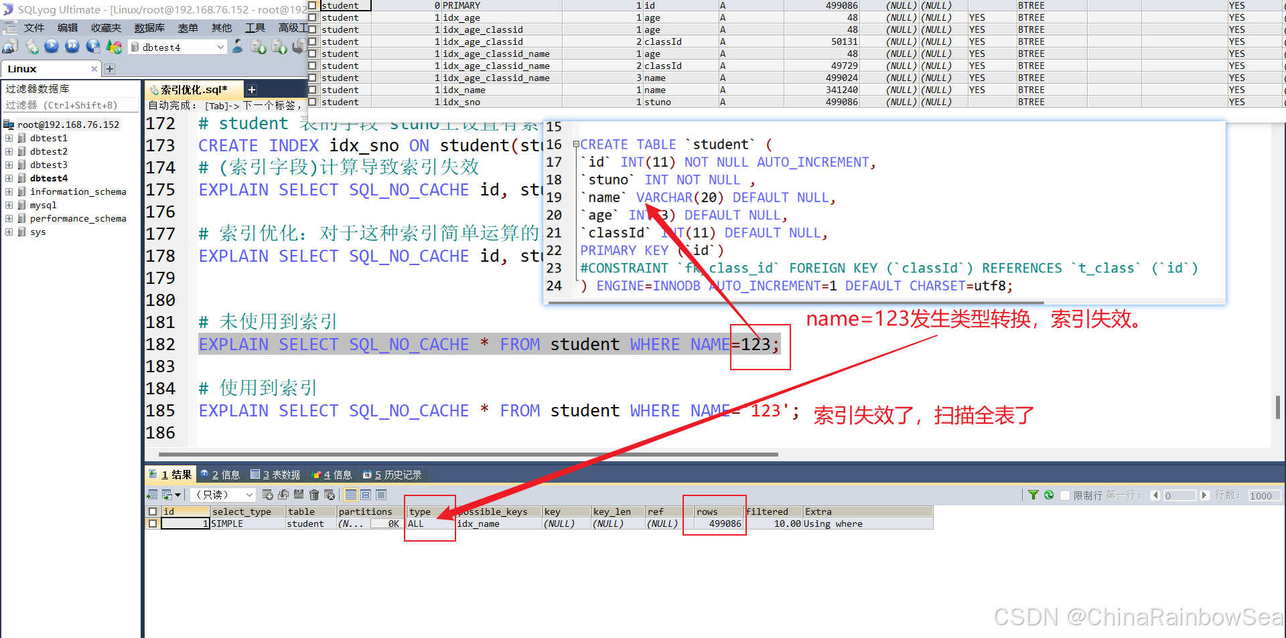Tick the checkbox of the PRIMARY index row
The height and width of the screenshot is (638, 1286).
(313, 5)
